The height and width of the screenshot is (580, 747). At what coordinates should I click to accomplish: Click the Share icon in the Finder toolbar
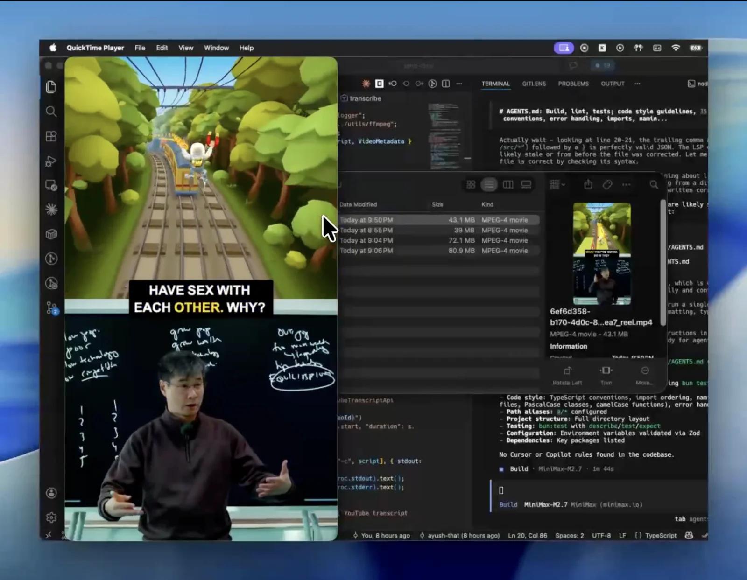point(588,184)
